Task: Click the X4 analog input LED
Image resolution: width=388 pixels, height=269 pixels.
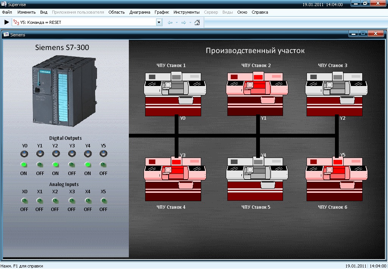Action: pos(88,200)
